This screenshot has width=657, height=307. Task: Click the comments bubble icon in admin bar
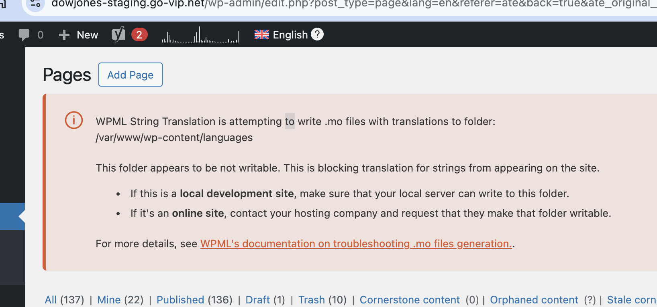click(24, 35)
